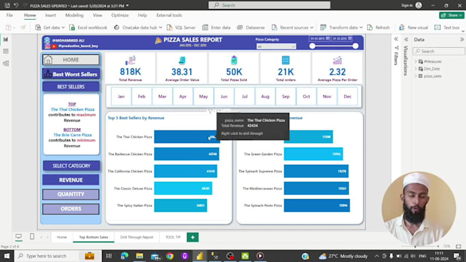Switch to mobile layout icon at bottom
The image size is (466, 262).
(x=32, y=237)
